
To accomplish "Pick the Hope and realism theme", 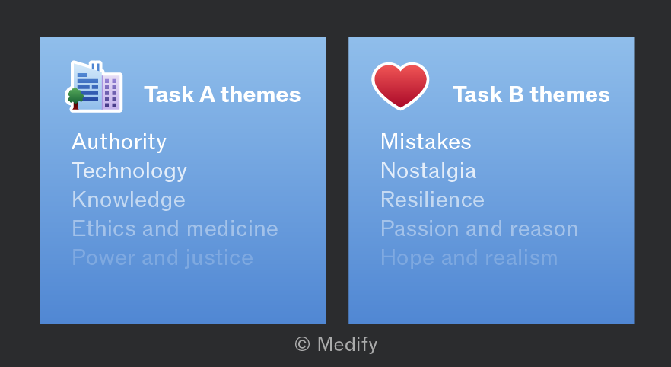I will point(469,257).
